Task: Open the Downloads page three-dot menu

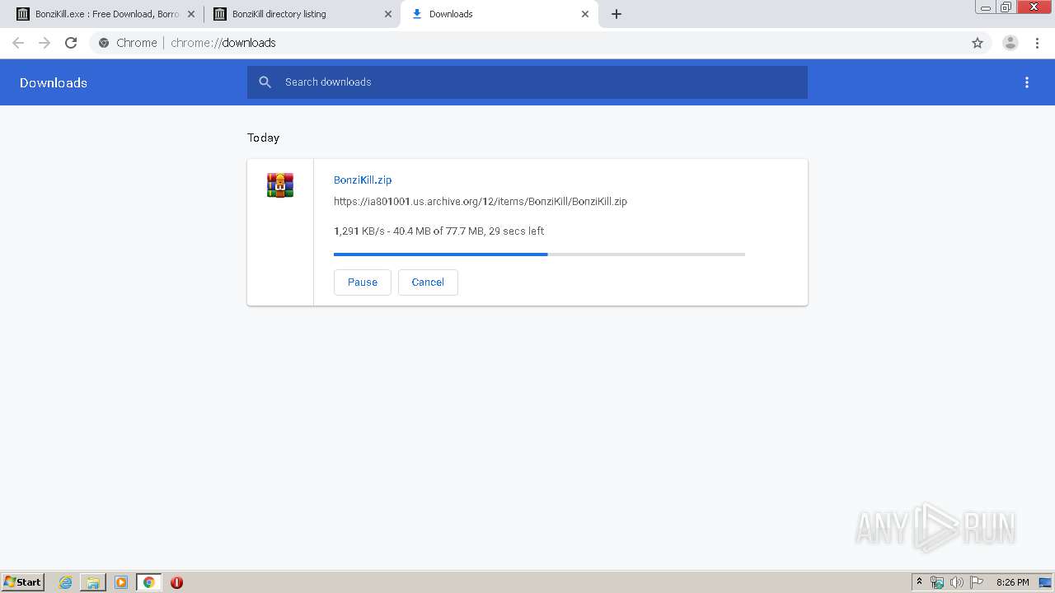Action: [1027, 82]
